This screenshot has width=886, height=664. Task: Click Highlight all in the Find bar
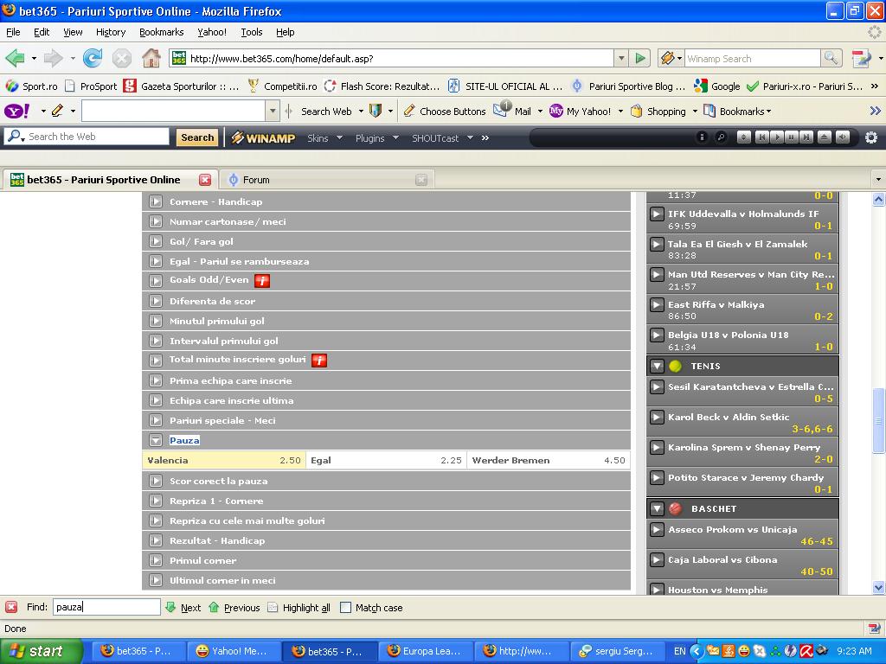pyautogui.click(x=299, y=608)
